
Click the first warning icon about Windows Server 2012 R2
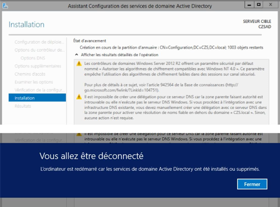[x=79, y=63]
